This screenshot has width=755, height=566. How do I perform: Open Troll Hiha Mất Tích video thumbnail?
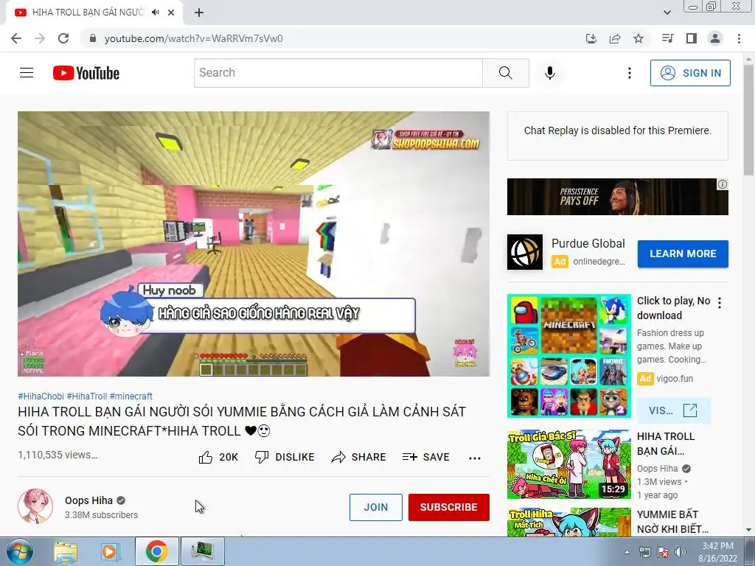click(569, 523)
